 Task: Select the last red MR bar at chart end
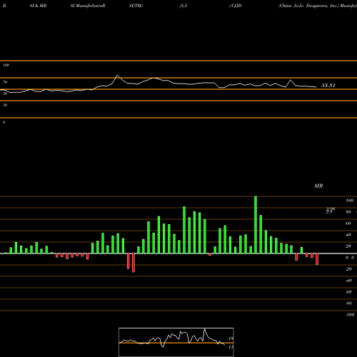click(x=317, y=259)
